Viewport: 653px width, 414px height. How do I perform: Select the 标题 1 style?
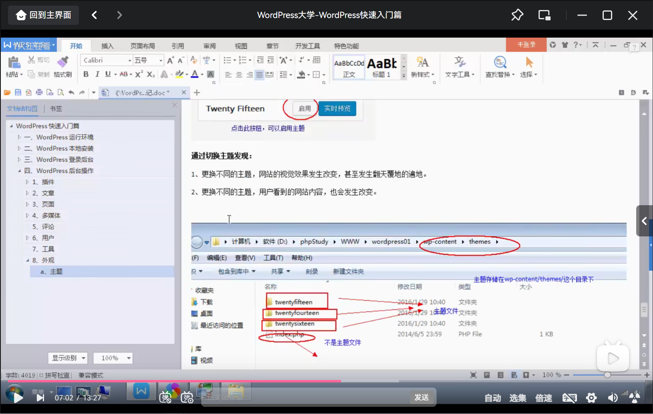[382, 67]
